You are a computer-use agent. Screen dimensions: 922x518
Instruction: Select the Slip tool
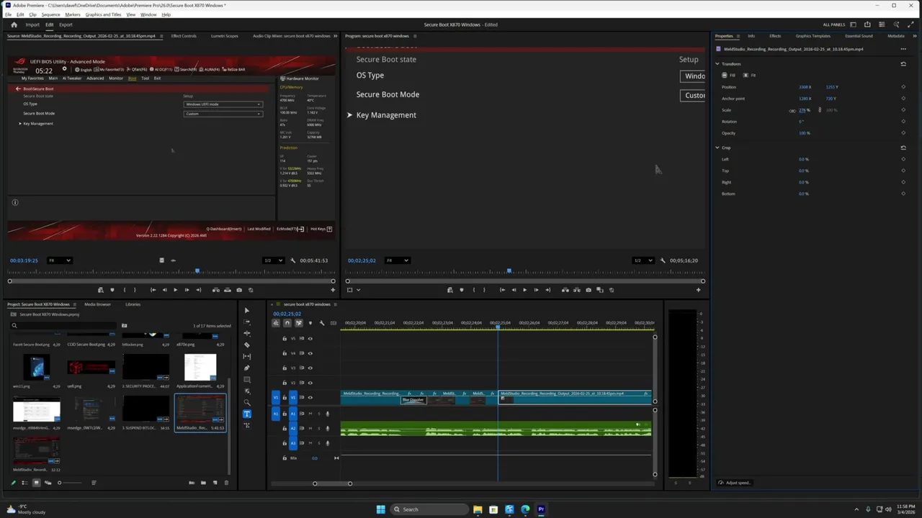tap(246, 356)
